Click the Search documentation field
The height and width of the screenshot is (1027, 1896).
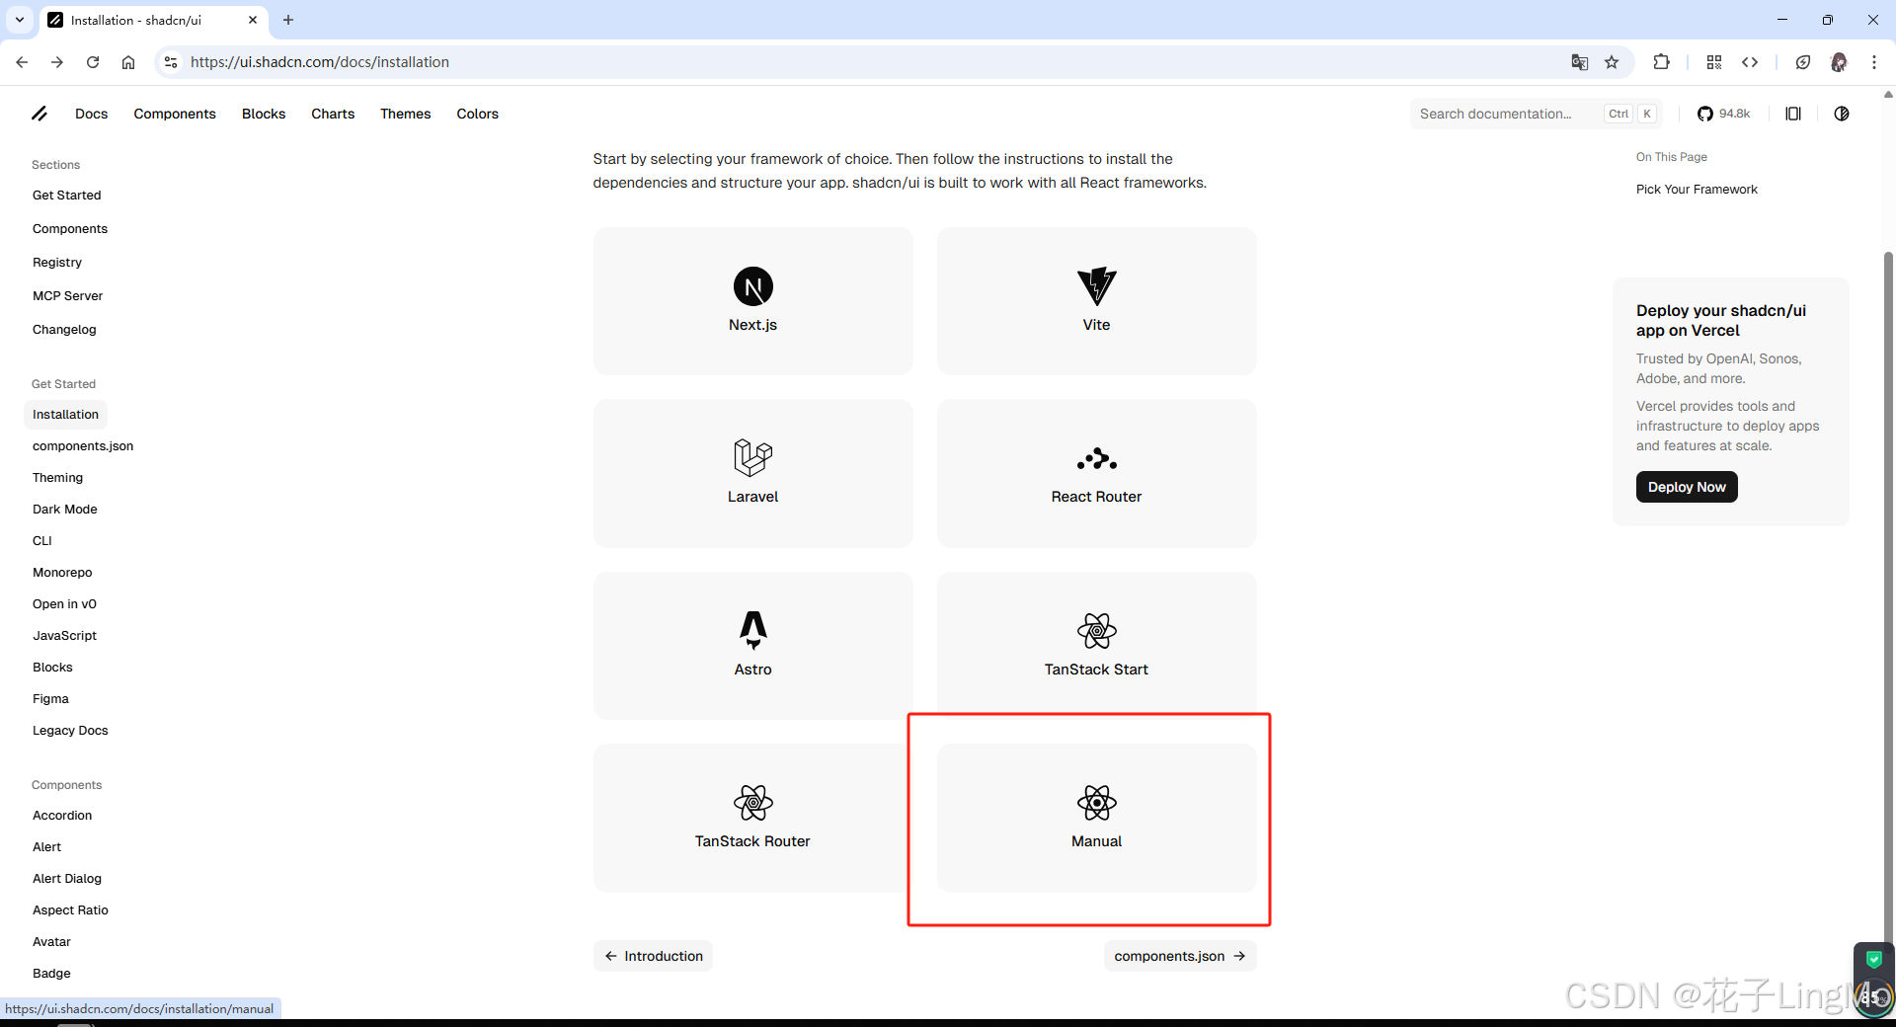(1536, 114)
